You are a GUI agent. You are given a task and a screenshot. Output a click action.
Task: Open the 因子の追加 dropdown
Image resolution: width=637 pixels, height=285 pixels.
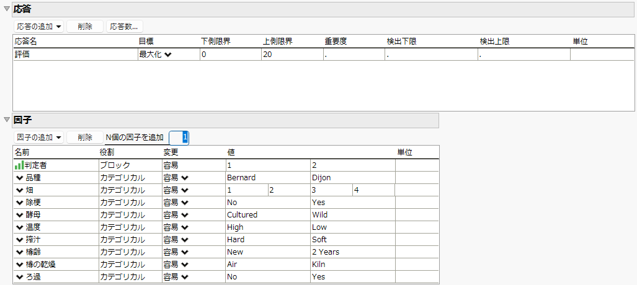pos(39,138)
